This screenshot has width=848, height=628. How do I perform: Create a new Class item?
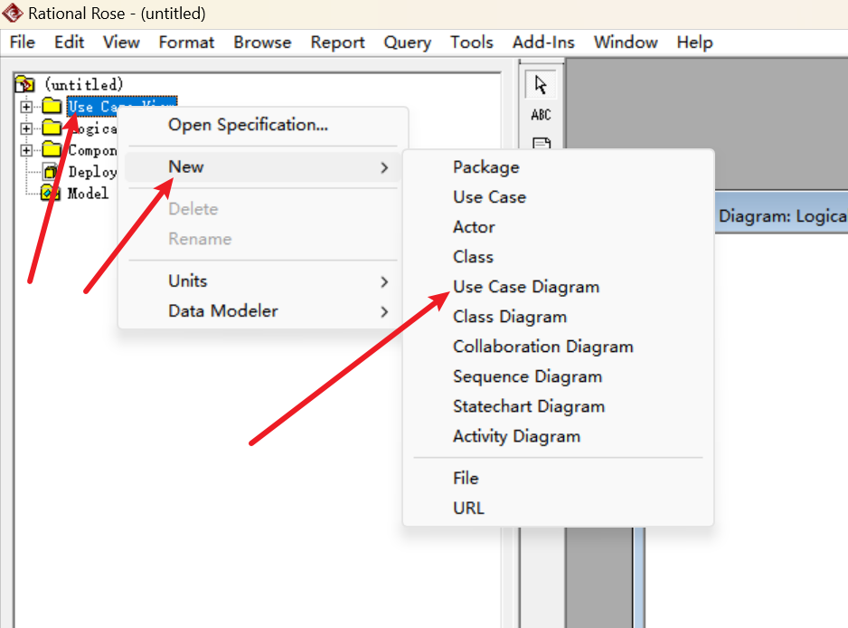point(558,257)
